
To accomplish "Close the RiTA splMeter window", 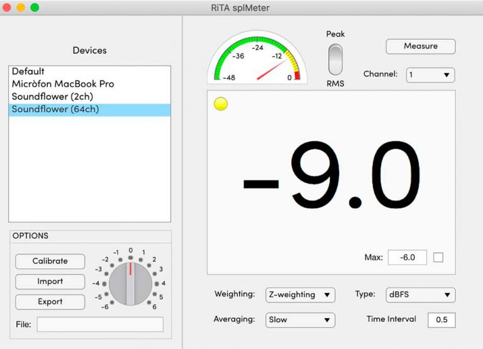I will [6, 8].
